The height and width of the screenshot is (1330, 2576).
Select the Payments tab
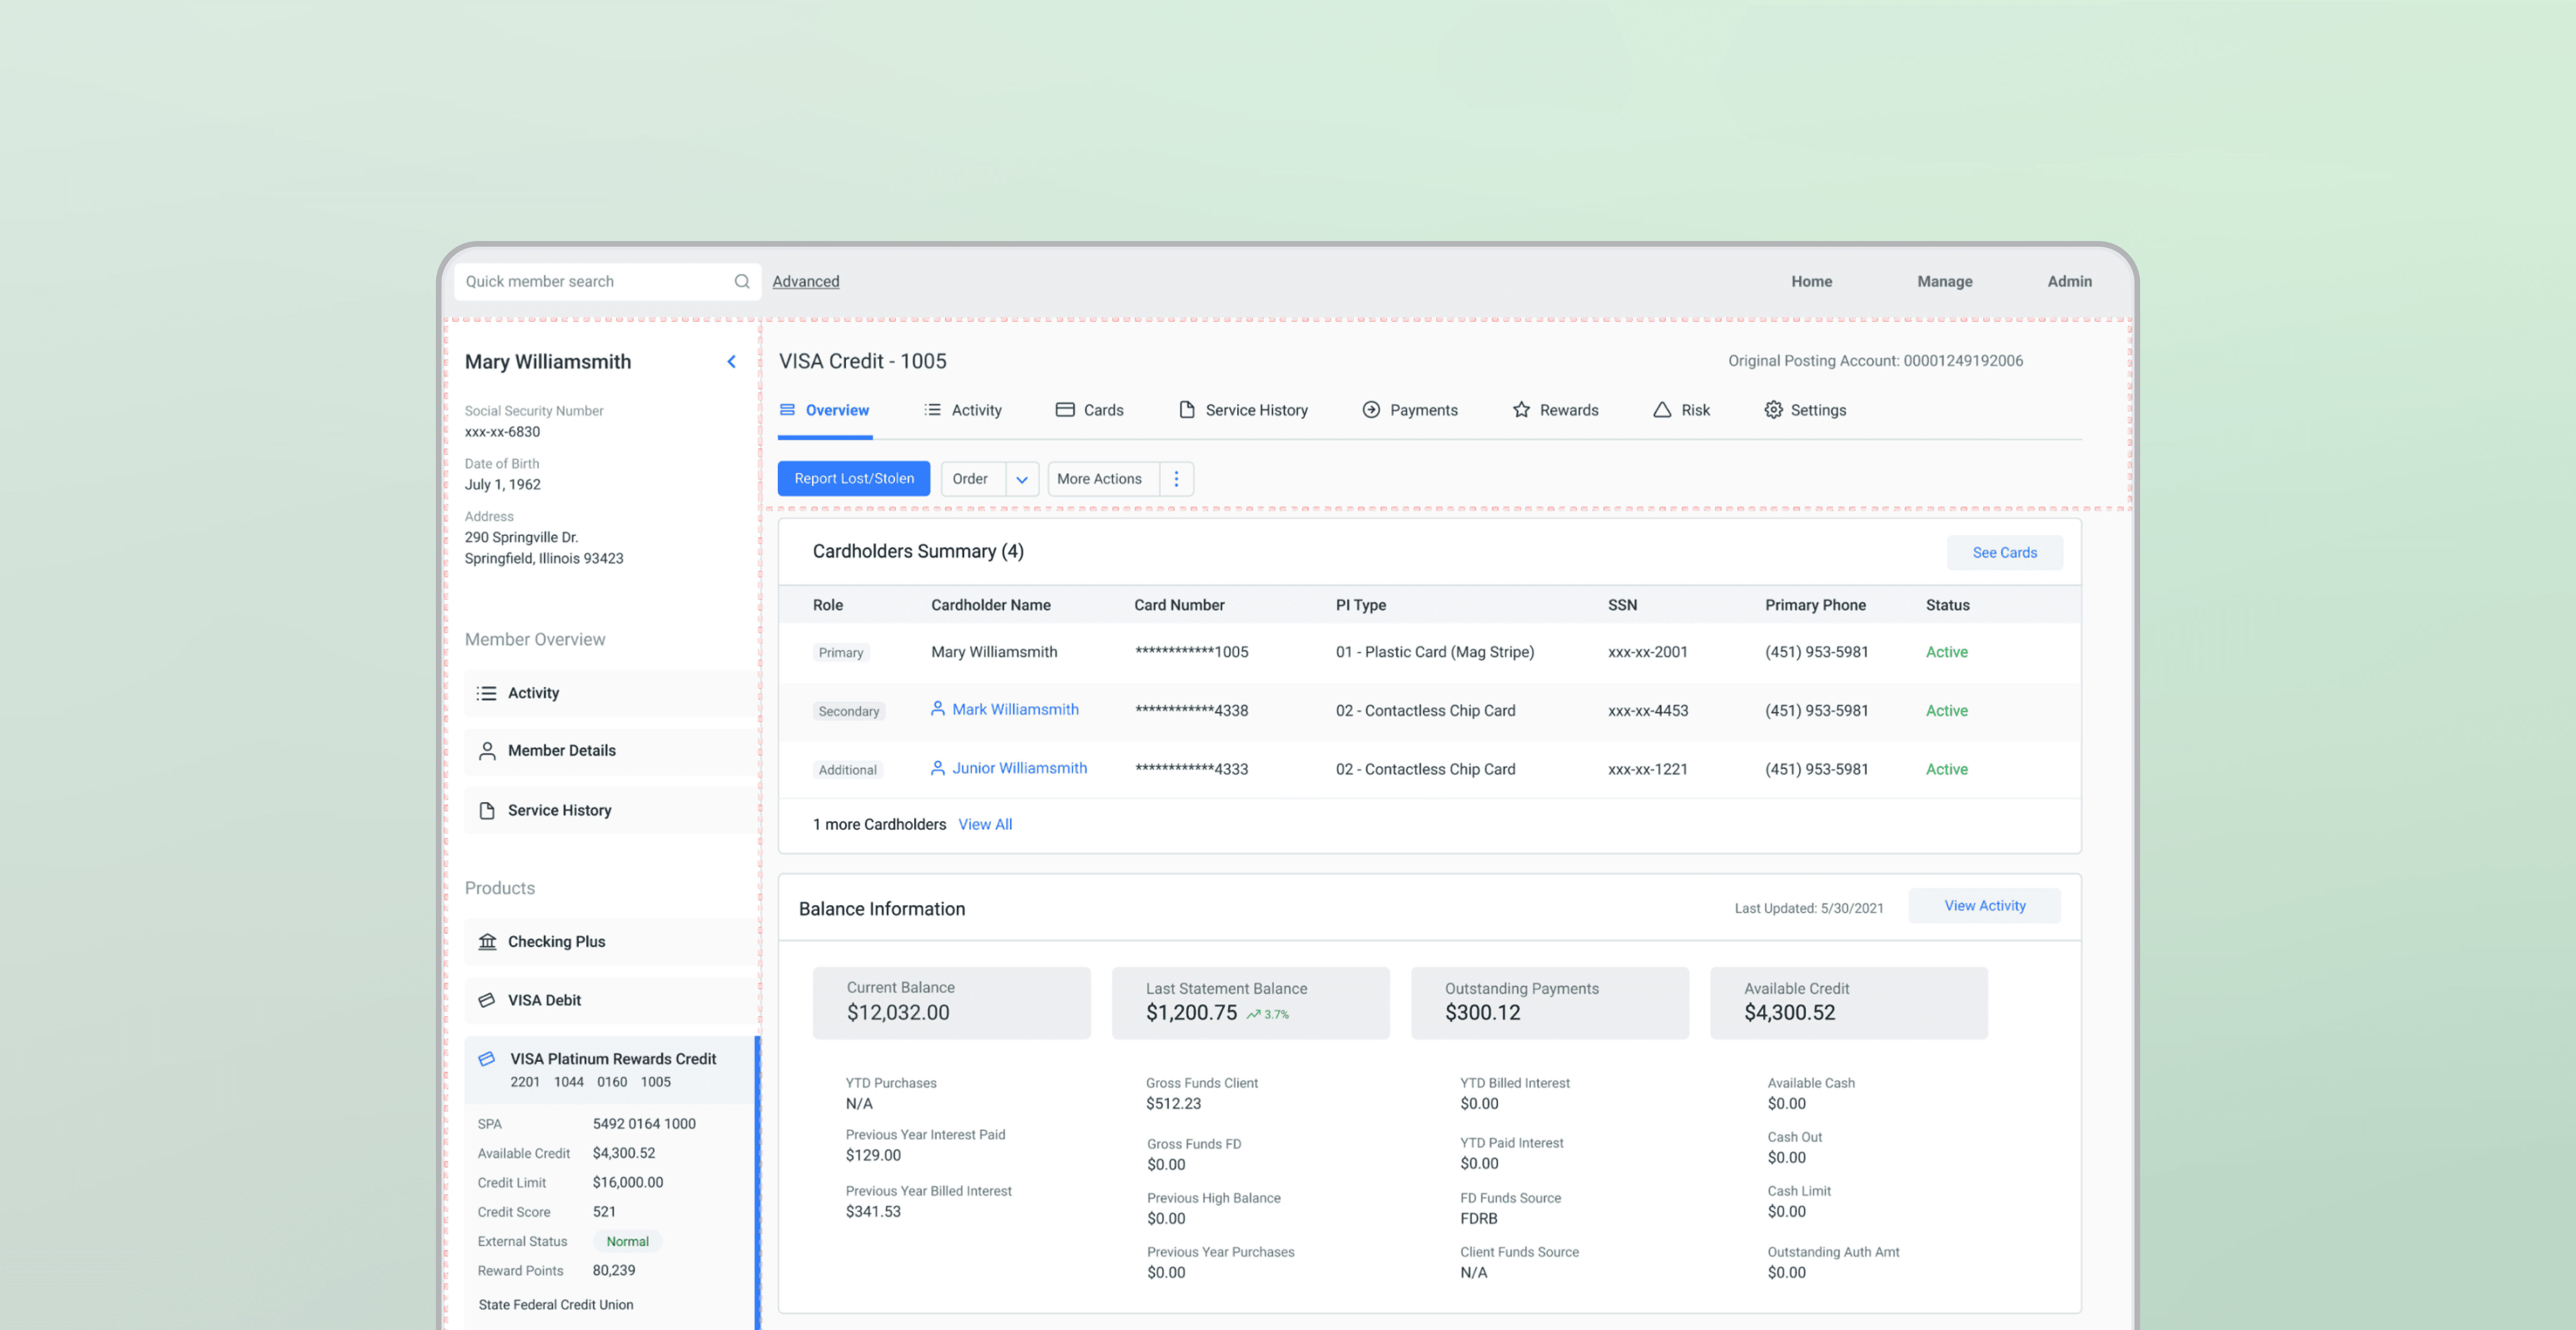click(1410, 410)
